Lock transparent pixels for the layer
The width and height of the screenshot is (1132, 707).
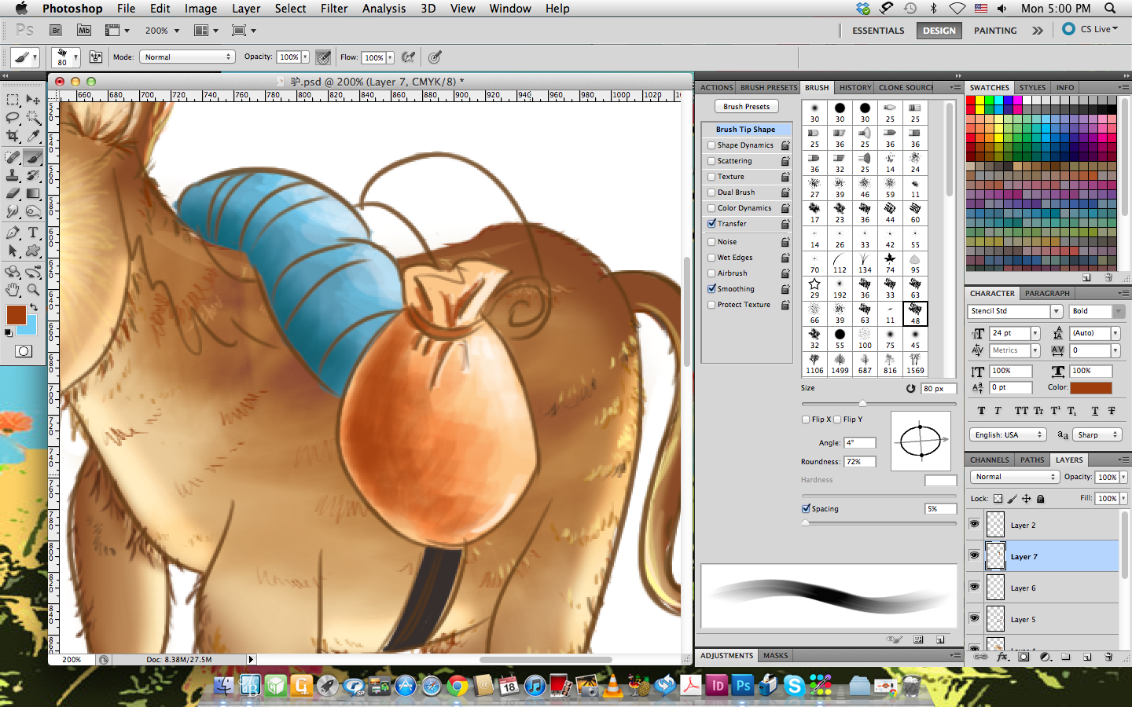pos(998,499)
